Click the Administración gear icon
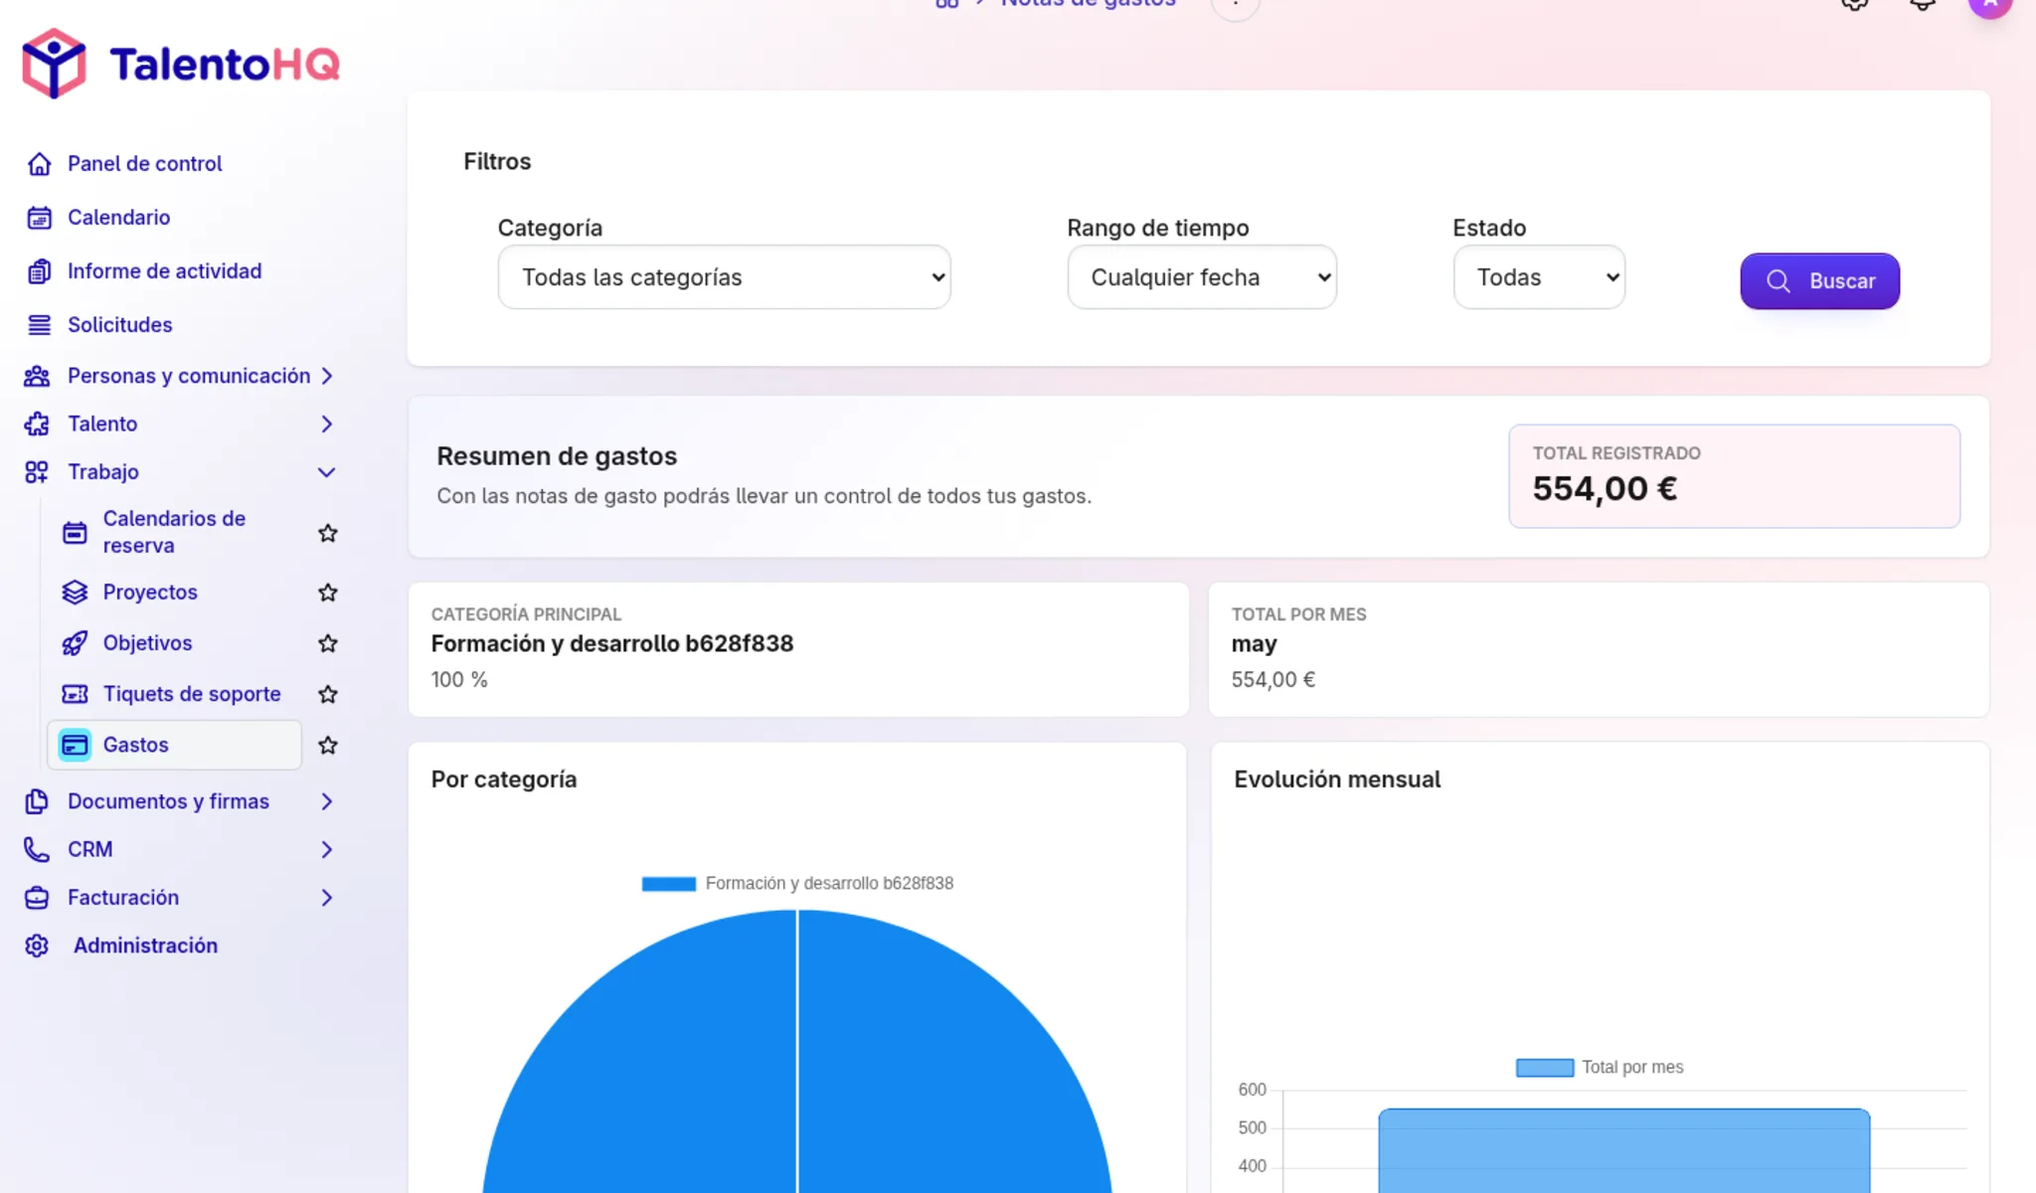 (x=37, y=945)
